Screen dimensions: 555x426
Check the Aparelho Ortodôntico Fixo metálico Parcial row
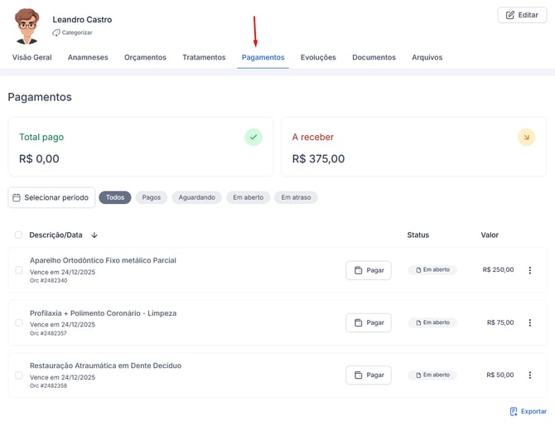point(19,270)
